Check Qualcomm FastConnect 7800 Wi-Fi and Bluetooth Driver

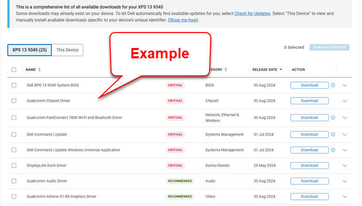[14, 118]
